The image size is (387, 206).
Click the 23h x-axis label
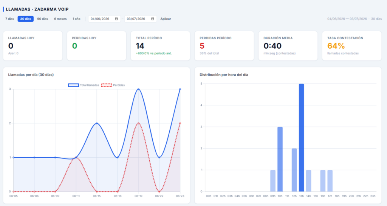tap(373, 196)
